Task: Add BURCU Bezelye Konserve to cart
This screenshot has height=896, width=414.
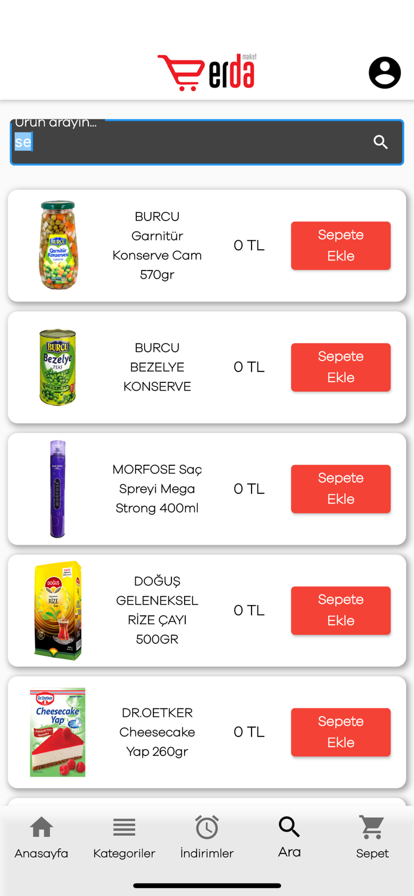Action: [341, 367]
